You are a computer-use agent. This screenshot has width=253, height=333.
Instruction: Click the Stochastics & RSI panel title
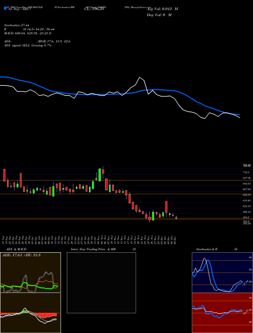[217, 249]
